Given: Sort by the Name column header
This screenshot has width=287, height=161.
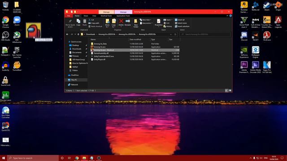Looking at the screenshot, I should (109, 39).
